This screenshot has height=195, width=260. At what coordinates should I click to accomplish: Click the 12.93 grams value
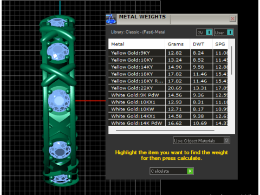pos(175,102)
